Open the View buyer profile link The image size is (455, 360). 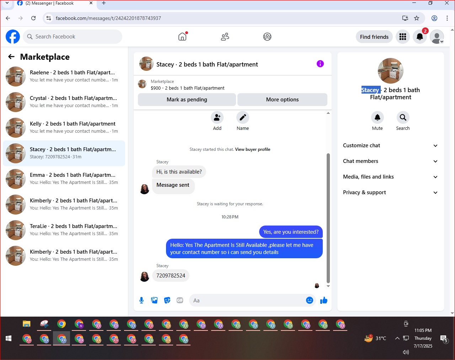253,149
